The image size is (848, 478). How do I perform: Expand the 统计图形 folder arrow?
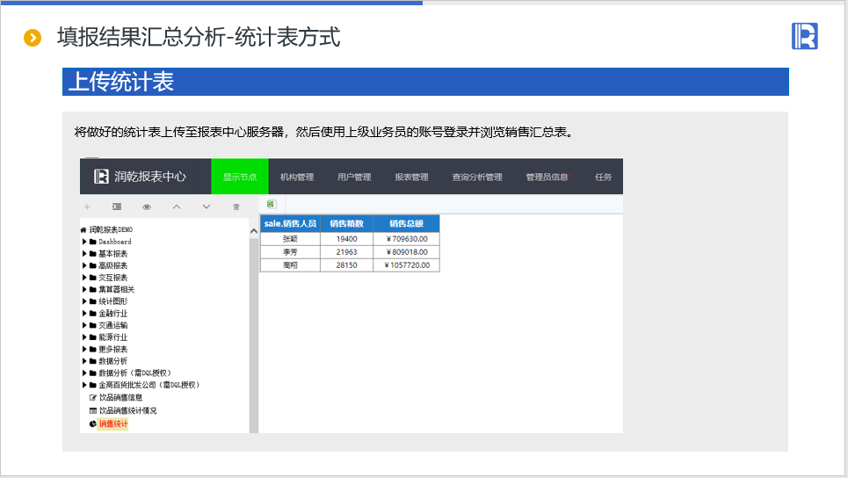(84, 301)
